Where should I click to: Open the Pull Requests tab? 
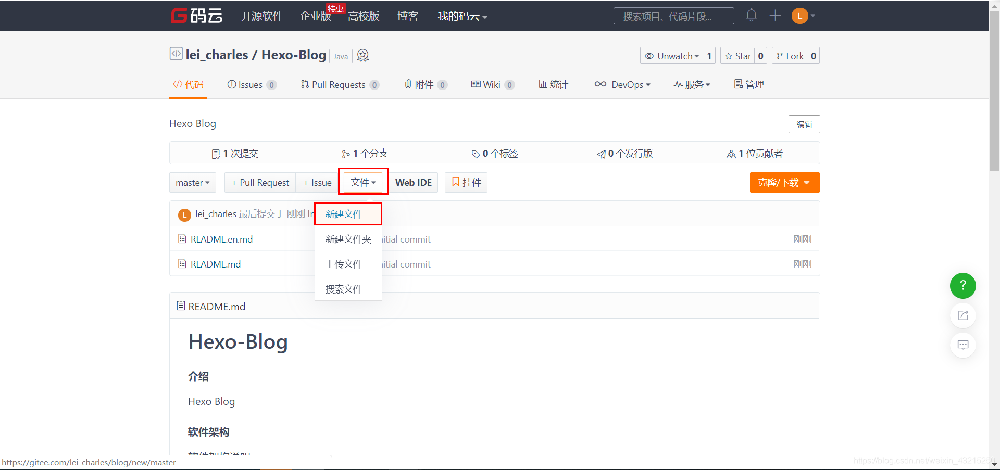pos(340,84)
